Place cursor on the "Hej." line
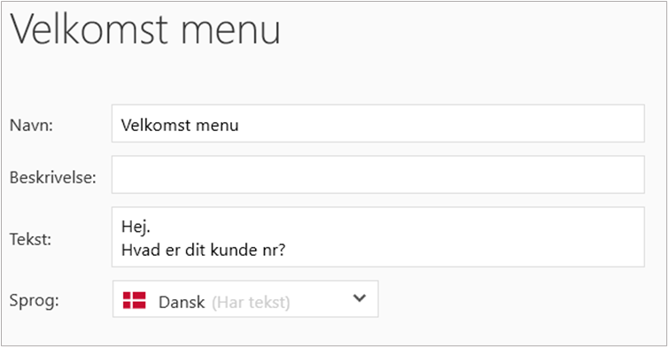 click(136, 227)
